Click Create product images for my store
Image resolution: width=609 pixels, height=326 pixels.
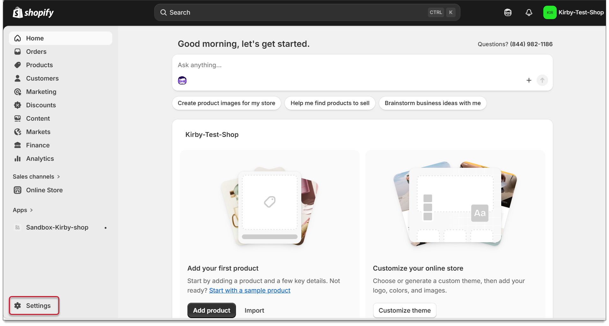tap(226, 103)
